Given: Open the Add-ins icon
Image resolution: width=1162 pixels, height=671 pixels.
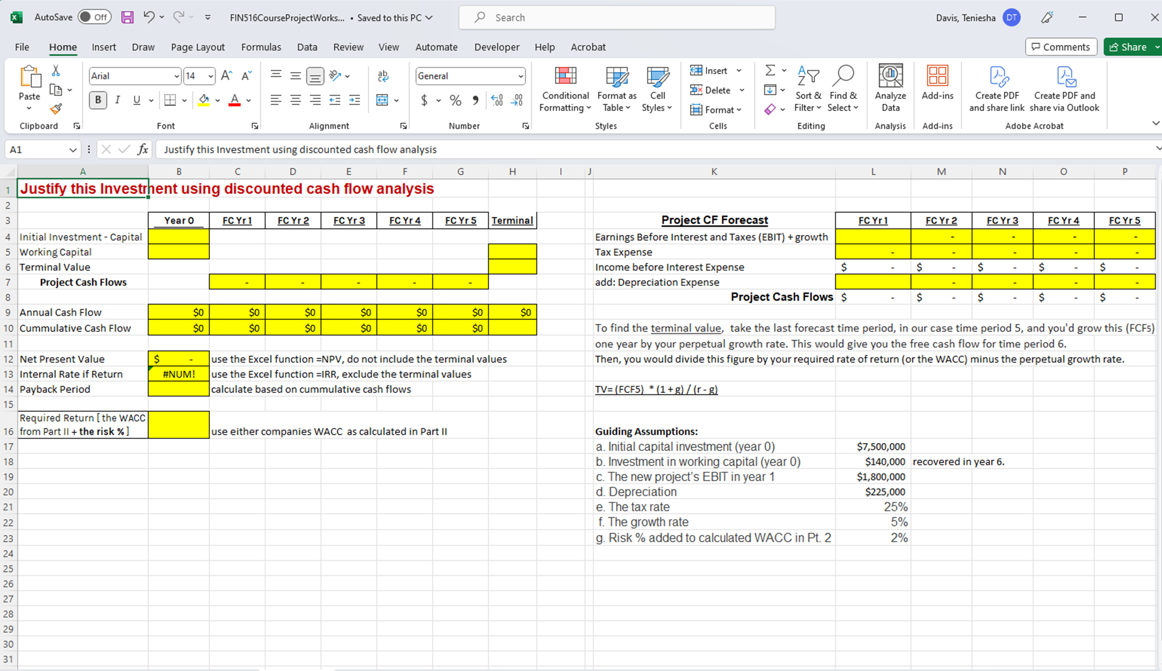Looking at the screenshot, I should [x=937, y=83].
